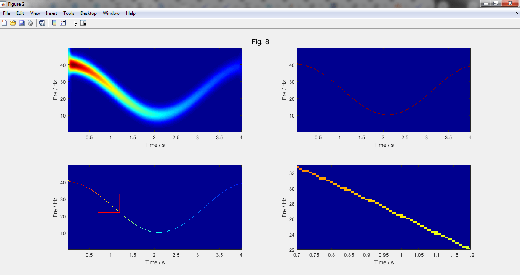Image resolution: width=520 pixels, height=275 pixels.
Task: Expand the Tools menu
Action: point(69,13)
